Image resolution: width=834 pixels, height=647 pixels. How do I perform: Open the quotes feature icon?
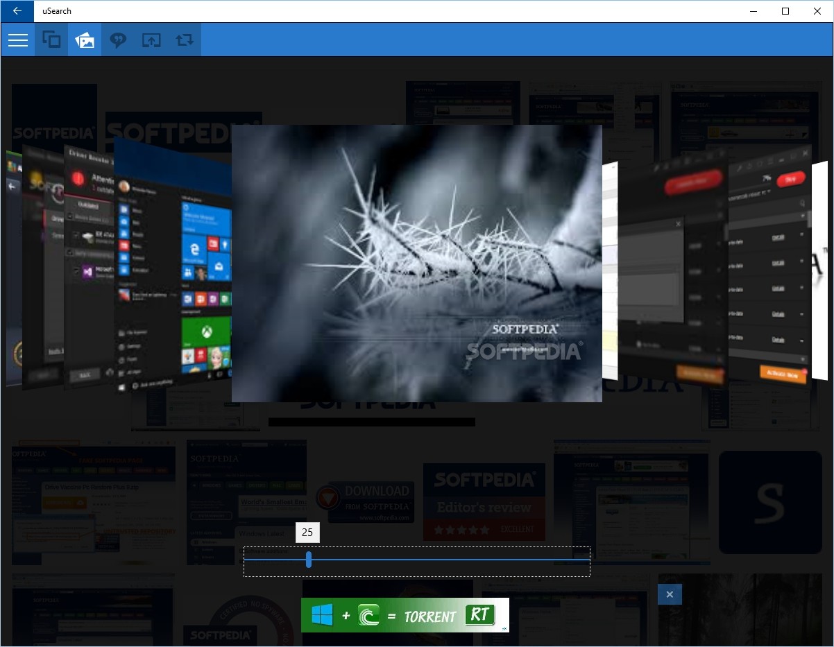pos(118,40)
